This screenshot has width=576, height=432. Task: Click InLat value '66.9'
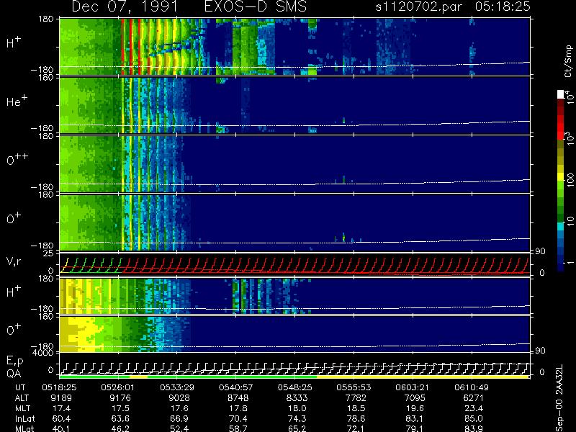pyautogui.click(x=179, y=418)
